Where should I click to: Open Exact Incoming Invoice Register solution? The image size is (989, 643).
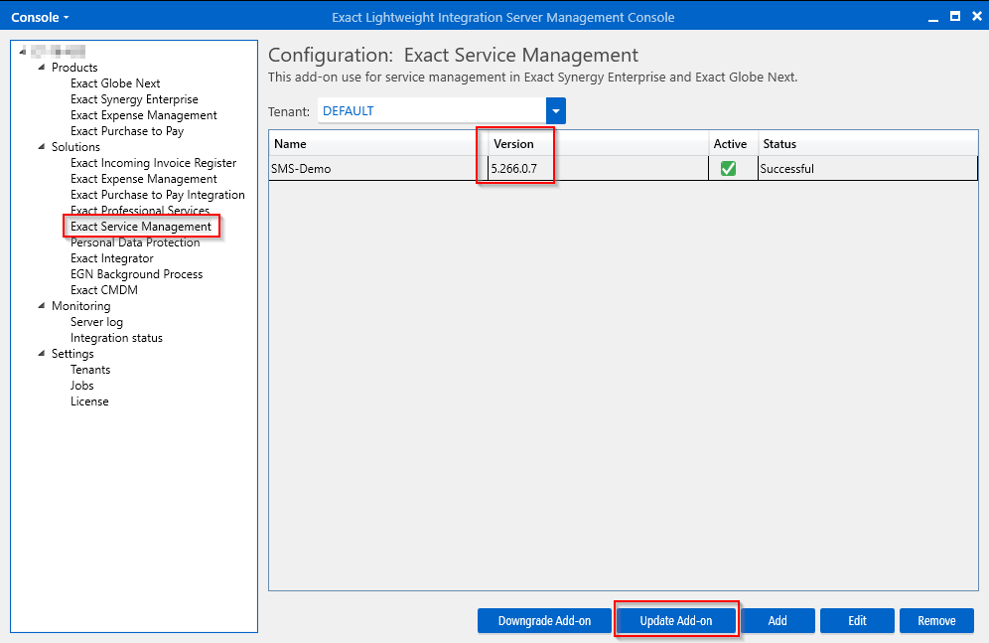coord(153,163)
